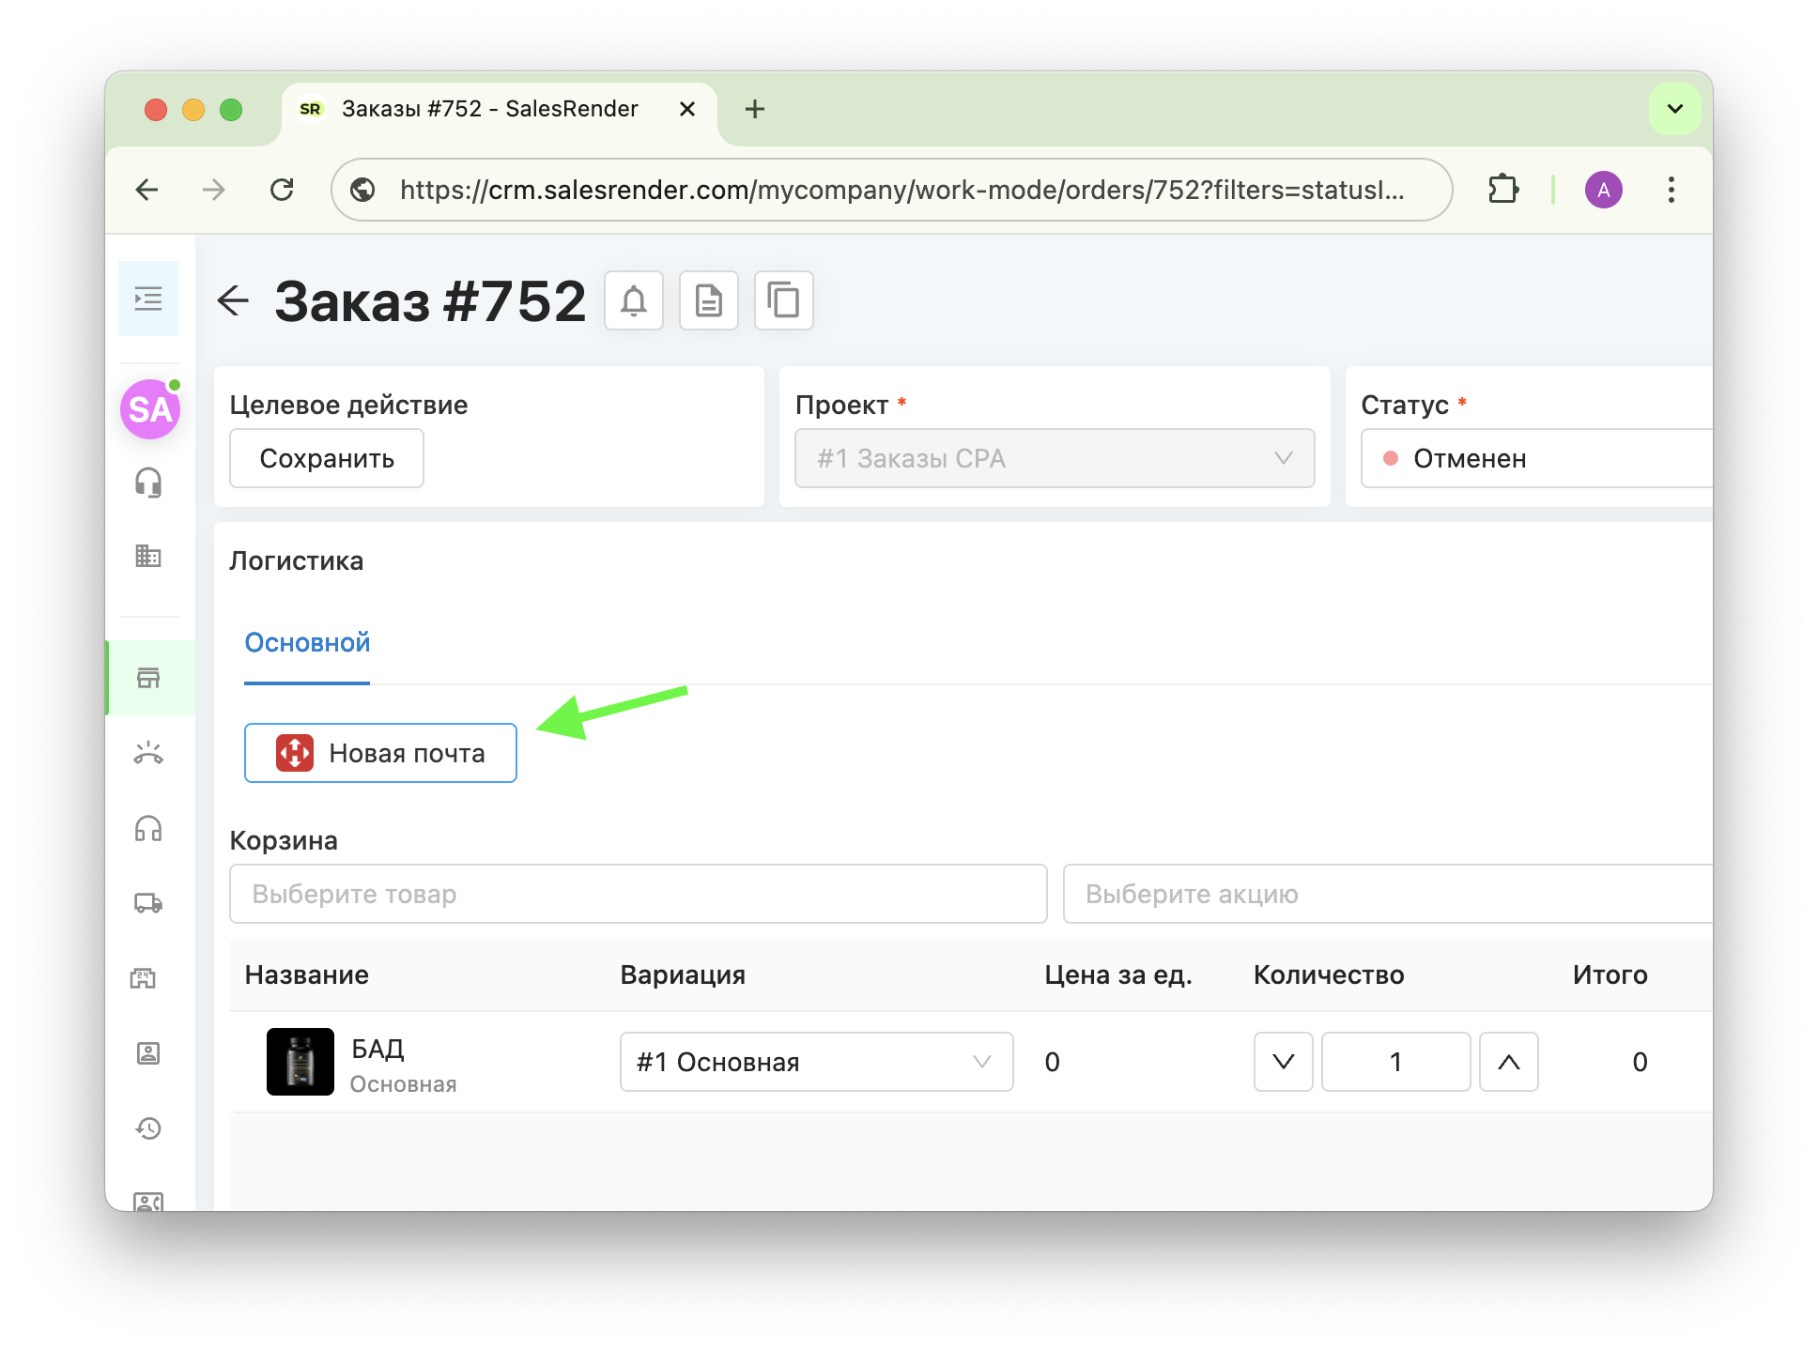The image size is (1818, 1350).
Task: Open the document icon next to order title
Action: tap(709, 300)
